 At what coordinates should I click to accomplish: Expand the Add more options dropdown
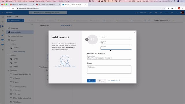tap(114, 81)
